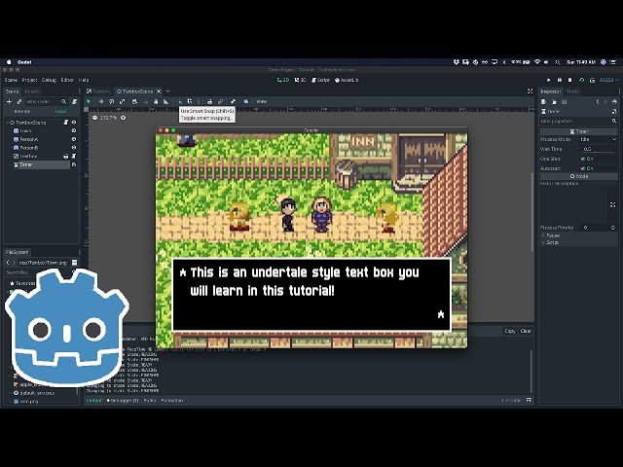The image size is (623, 467).
Task: Open the Project menu
Action: 29,80
